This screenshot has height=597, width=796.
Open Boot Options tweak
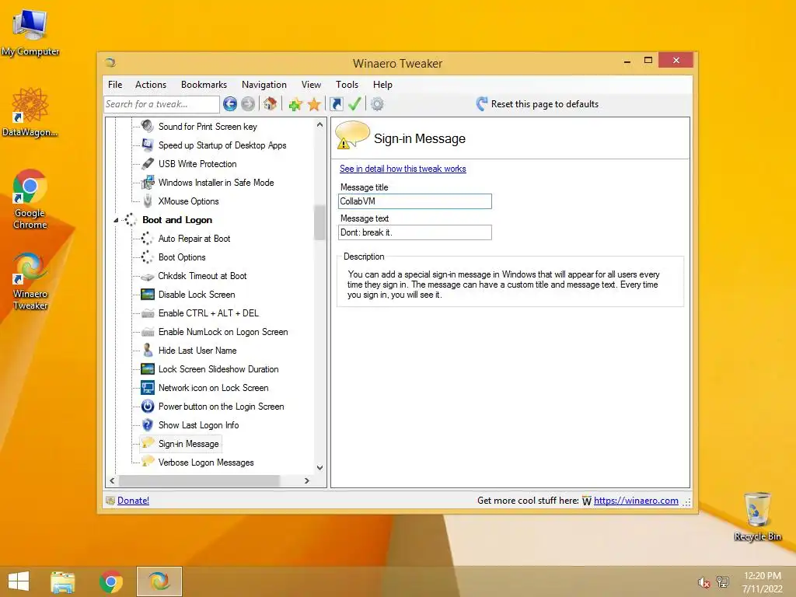pyautogui.click(x=182, y=257)
